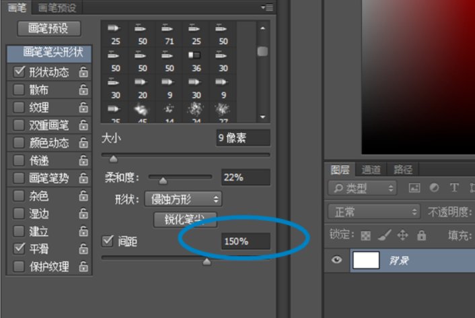Toggle lock icon for 双重画笔
The image size is (475, 318).
click(83, 125)
